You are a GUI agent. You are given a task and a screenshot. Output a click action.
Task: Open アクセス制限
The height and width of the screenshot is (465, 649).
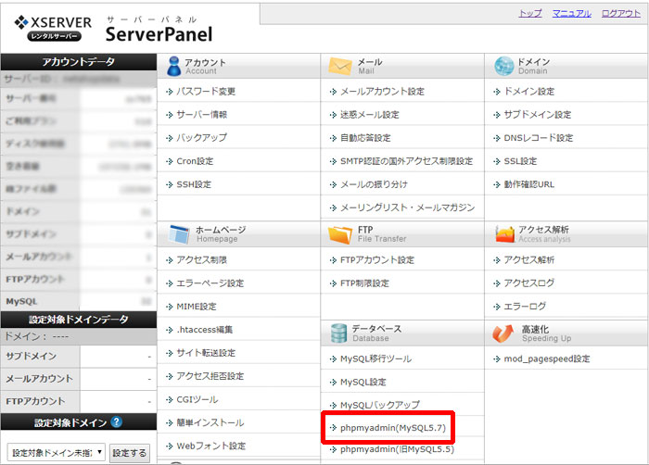point(201,259)
